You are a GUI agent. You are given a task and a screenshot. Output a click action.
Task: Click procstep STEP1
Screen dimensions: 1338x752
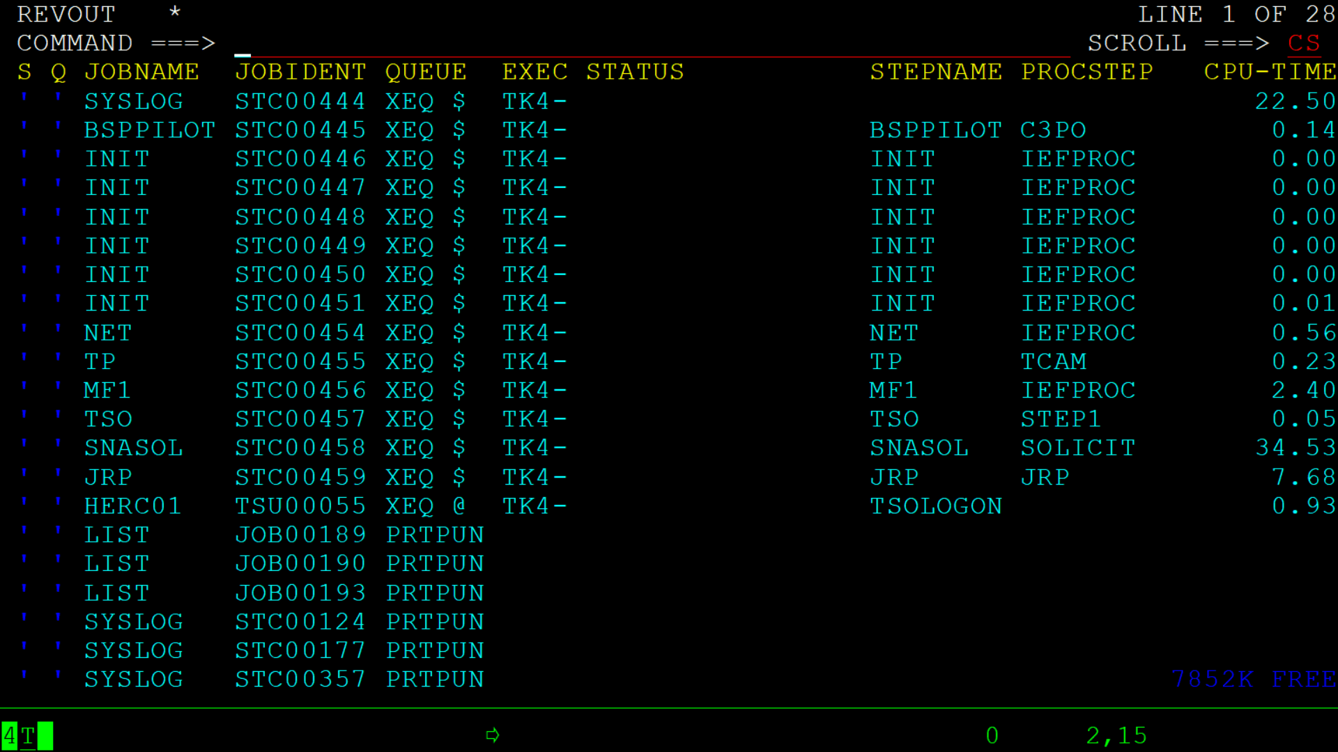(1061, 419)
